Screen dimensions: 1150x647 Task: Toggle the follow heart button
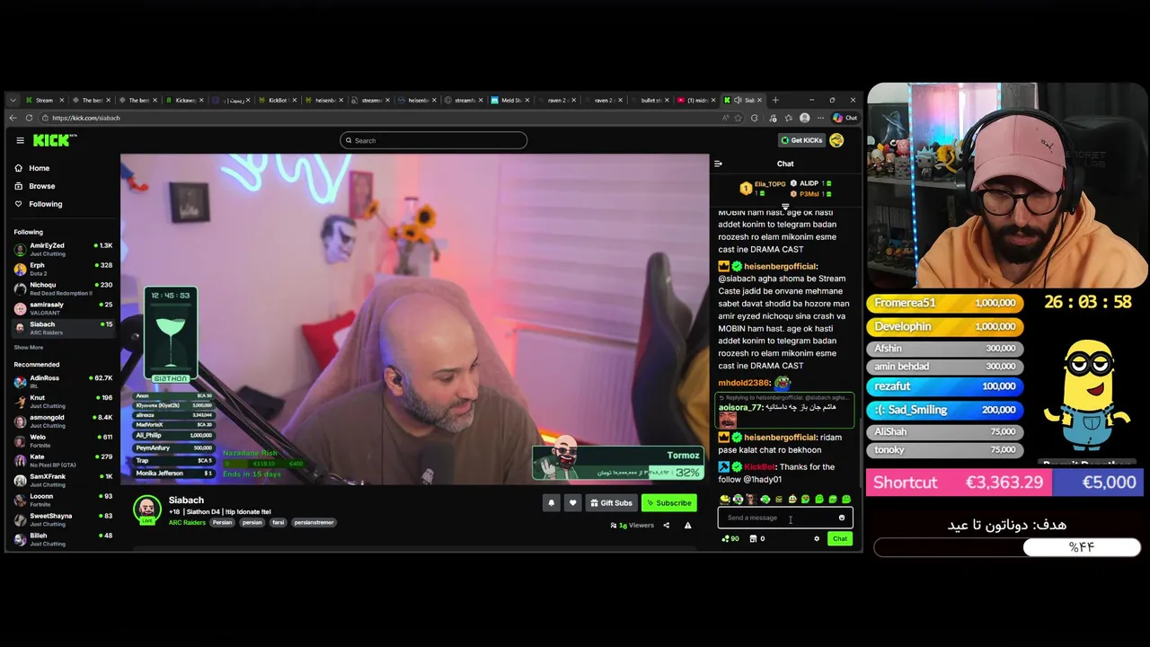click(572, 503)
